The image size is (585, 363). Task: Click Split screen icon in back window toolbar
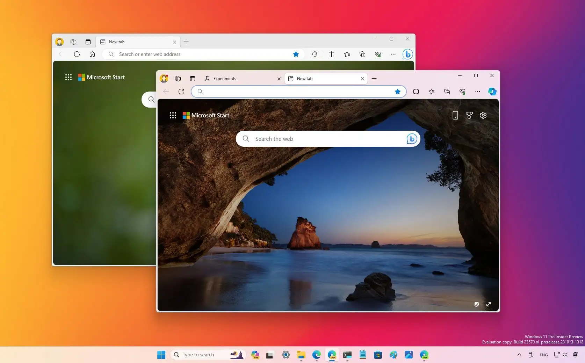click(331, 54)
